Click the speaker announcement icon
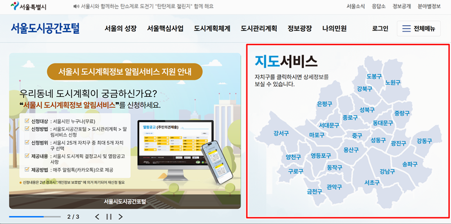451x224 pixels. click(76, 6)
